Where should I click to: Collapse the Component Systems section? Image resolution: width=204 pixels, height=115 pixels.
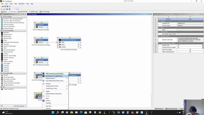coord(2,31)
